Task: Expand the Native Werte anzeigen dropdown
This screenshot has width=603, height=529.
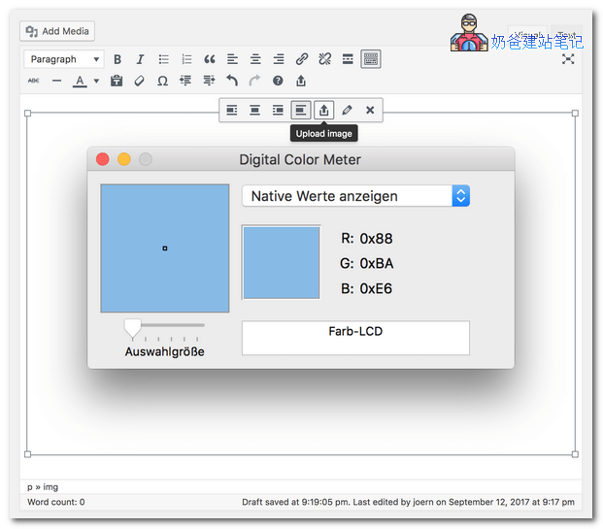Action: point(460,196)
